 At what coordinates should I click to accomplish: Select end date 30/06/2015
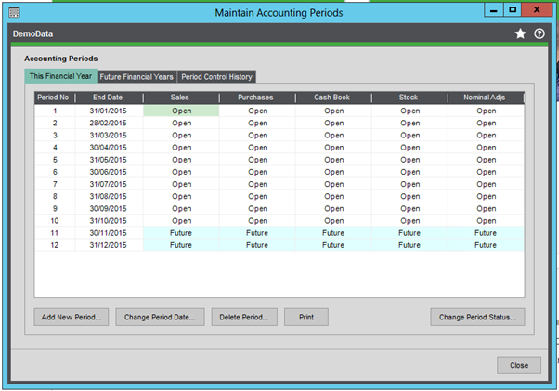click(108, 172)
